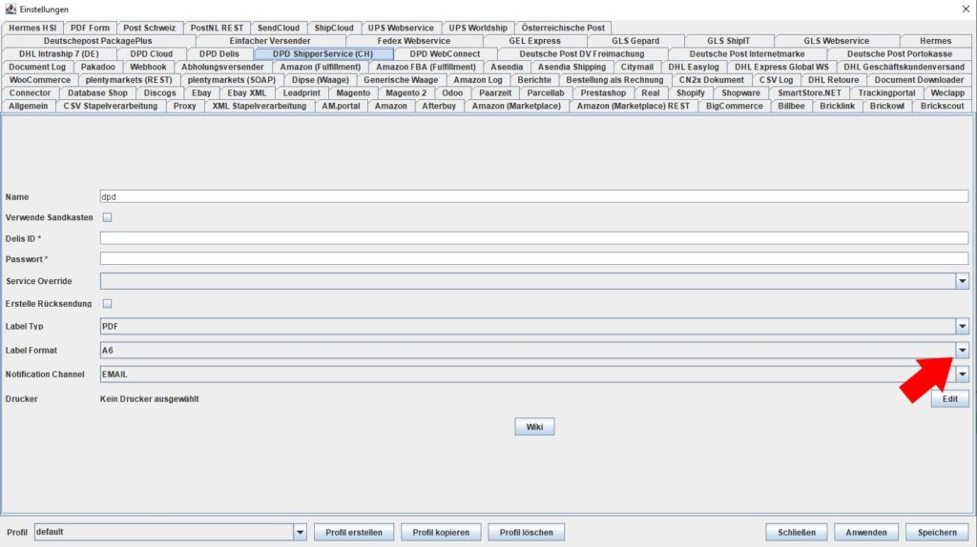Open the SendCloud tab
The height and width of the screenshot is (547, 977).
click(279, 28)
